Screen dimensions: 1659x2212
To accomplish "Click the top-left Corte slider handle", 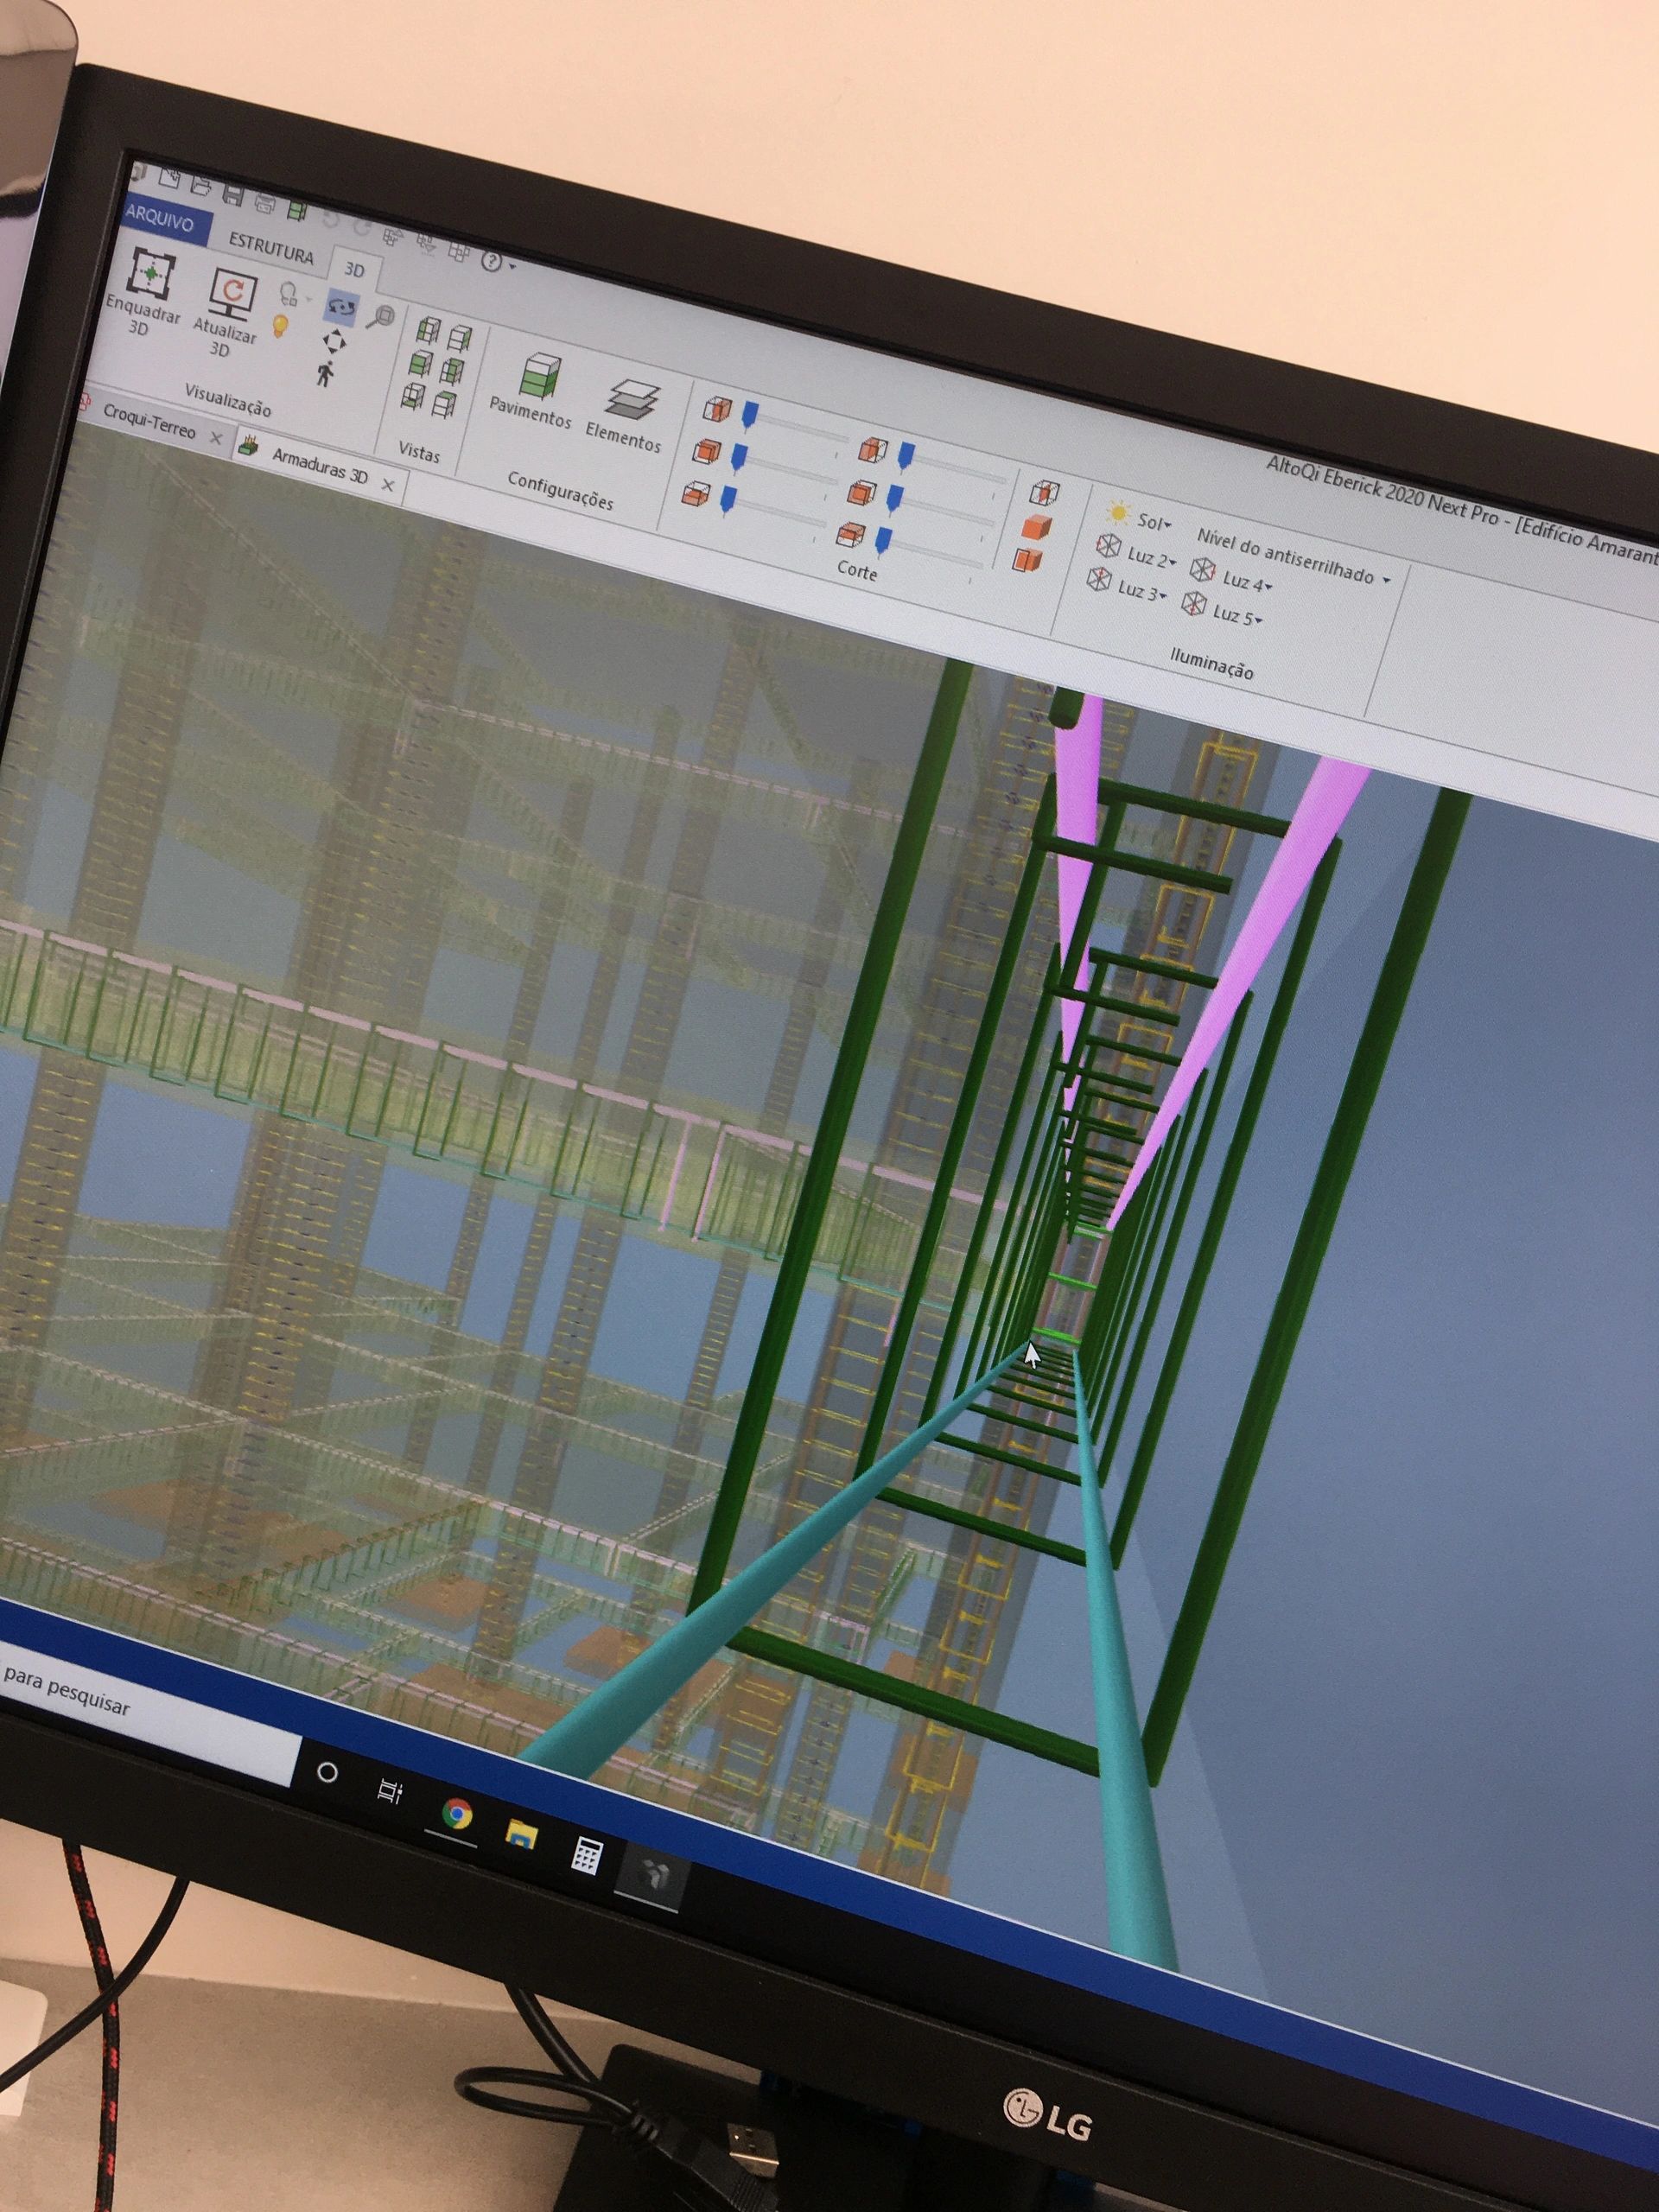I will (750, 415).
